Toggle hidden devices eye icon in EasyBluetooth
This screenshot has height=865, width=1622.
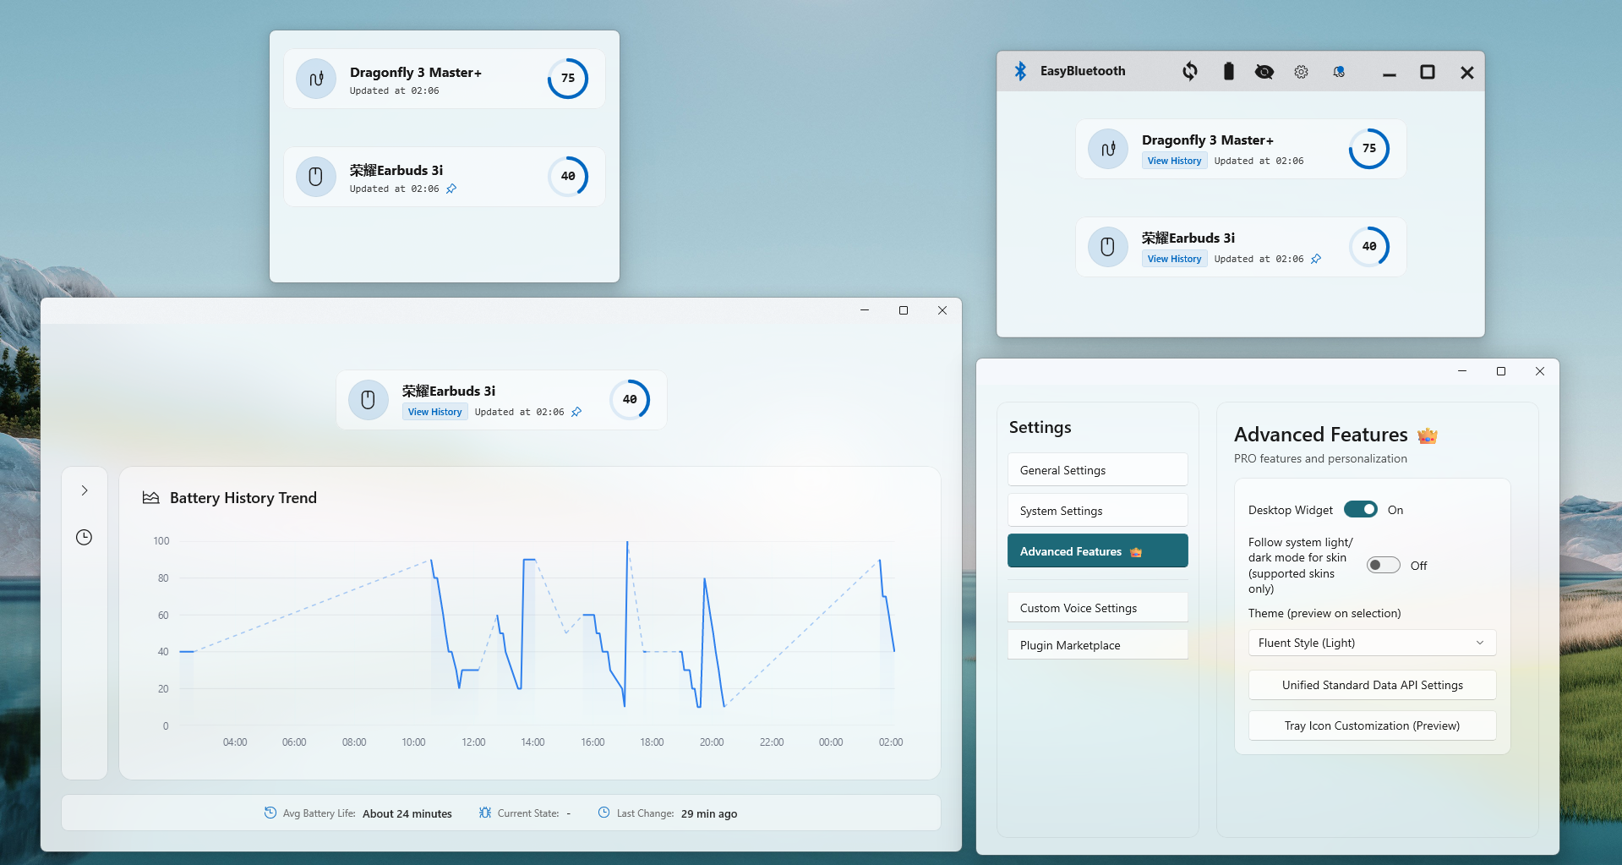1264,72
